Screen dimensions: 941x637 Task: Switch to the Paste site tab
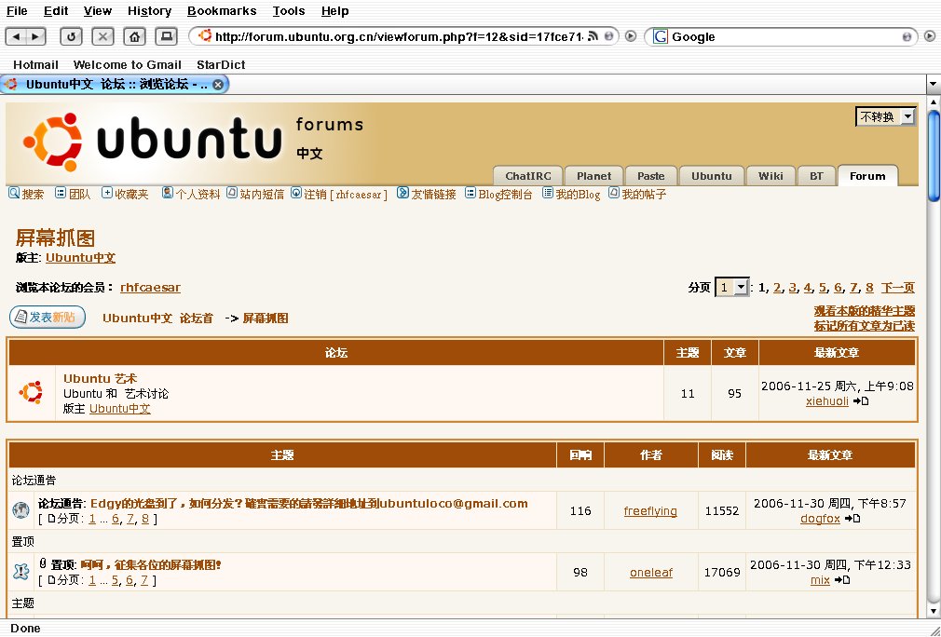coord(651,176)
